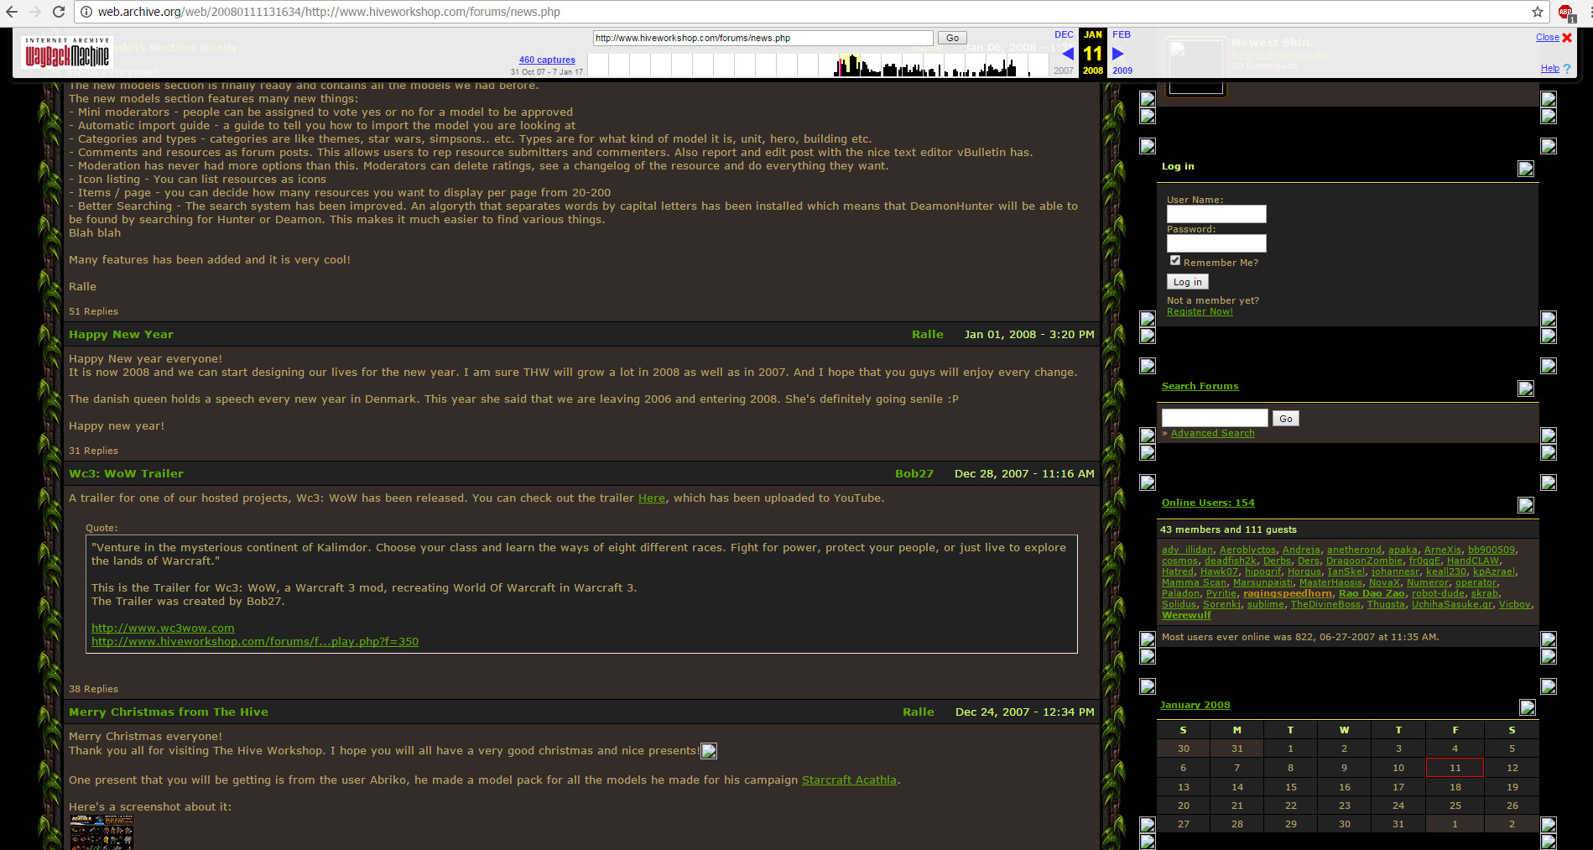The width and height of the screenshot is (1593, 850).
Task: Click '38 Replies' under WoW Trailer post
Action: pyautogui.click(x=93, y=689)
